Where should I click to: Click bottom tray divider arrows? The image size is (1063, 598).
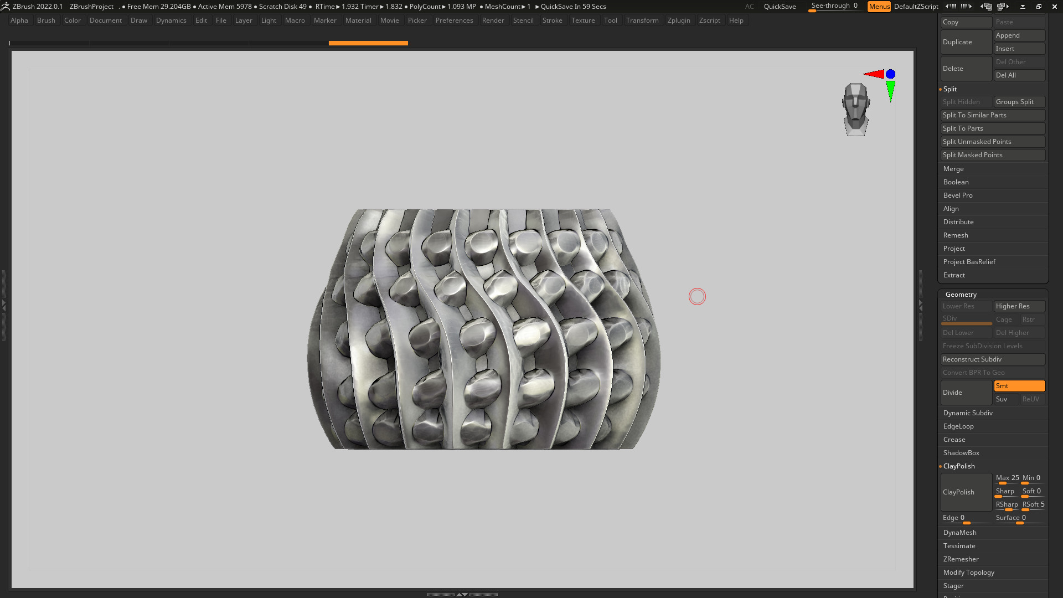click(462, 594)
